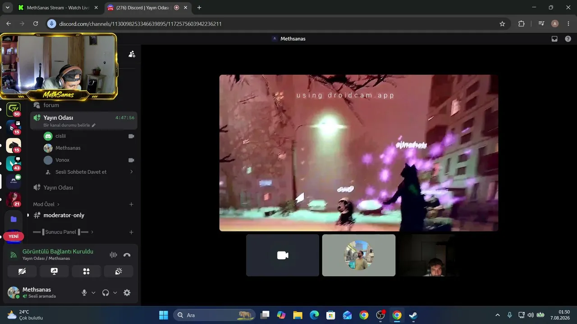Open Discord help icon
The image size is (577, 324).
tap(568, 39)
